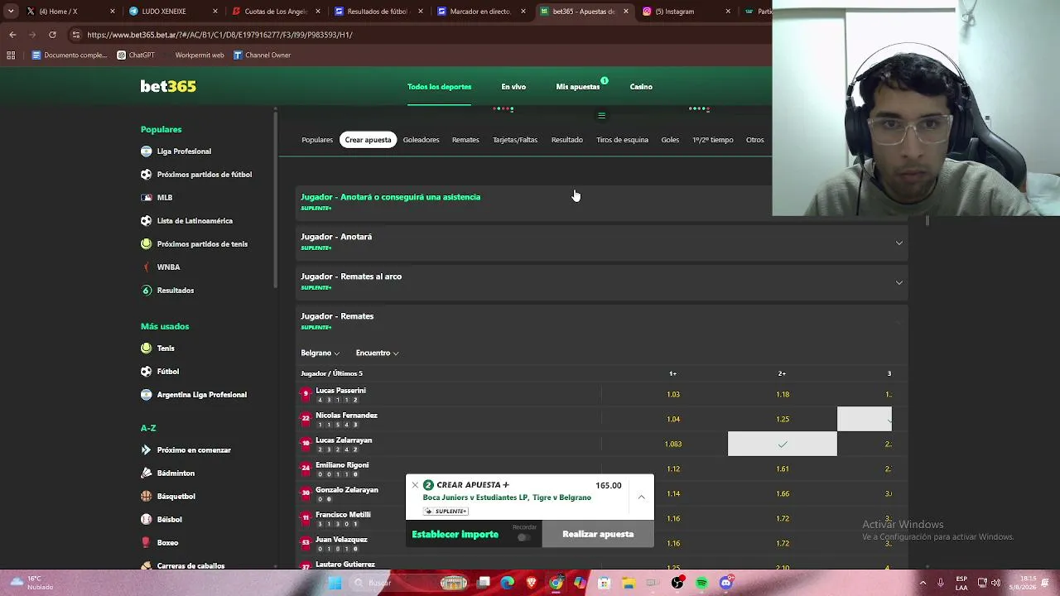Show hidden system tray icons
Viewport: 1060px width, 596px height.
pos(923,583)
